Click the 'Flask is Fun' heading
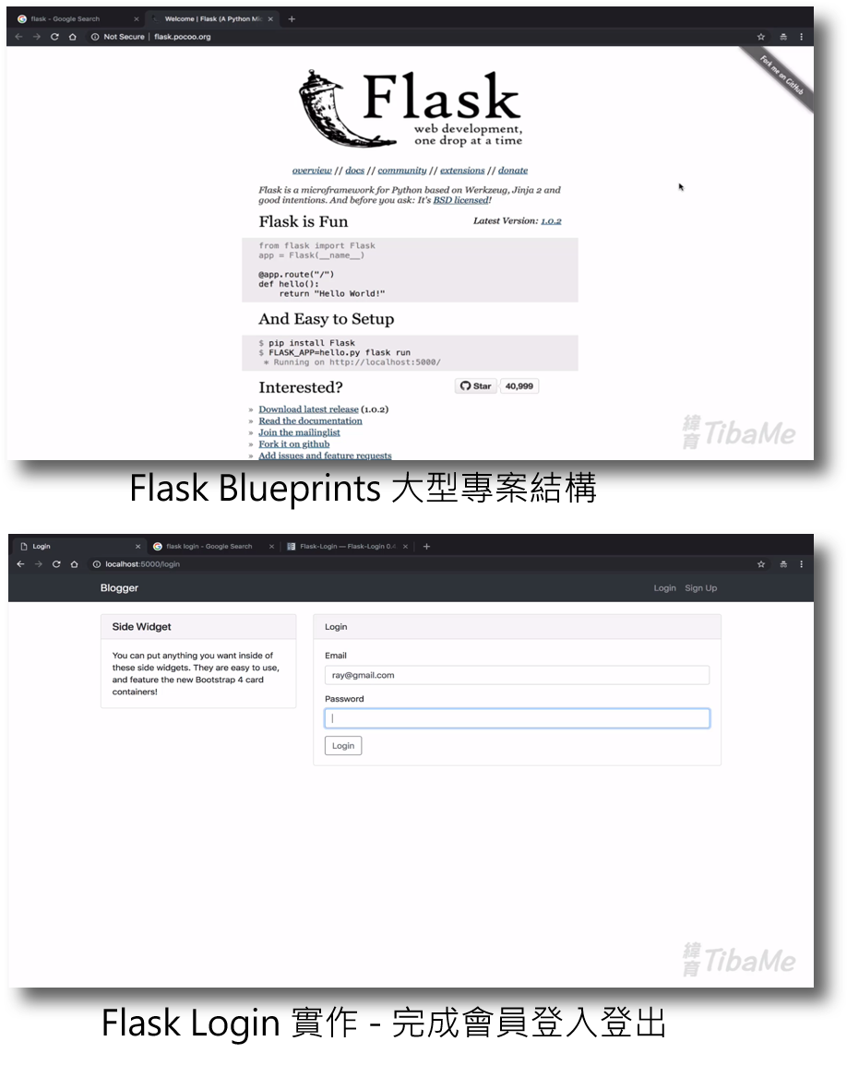The height and width of the screenshot is (1065, 847). coord(304,222)
